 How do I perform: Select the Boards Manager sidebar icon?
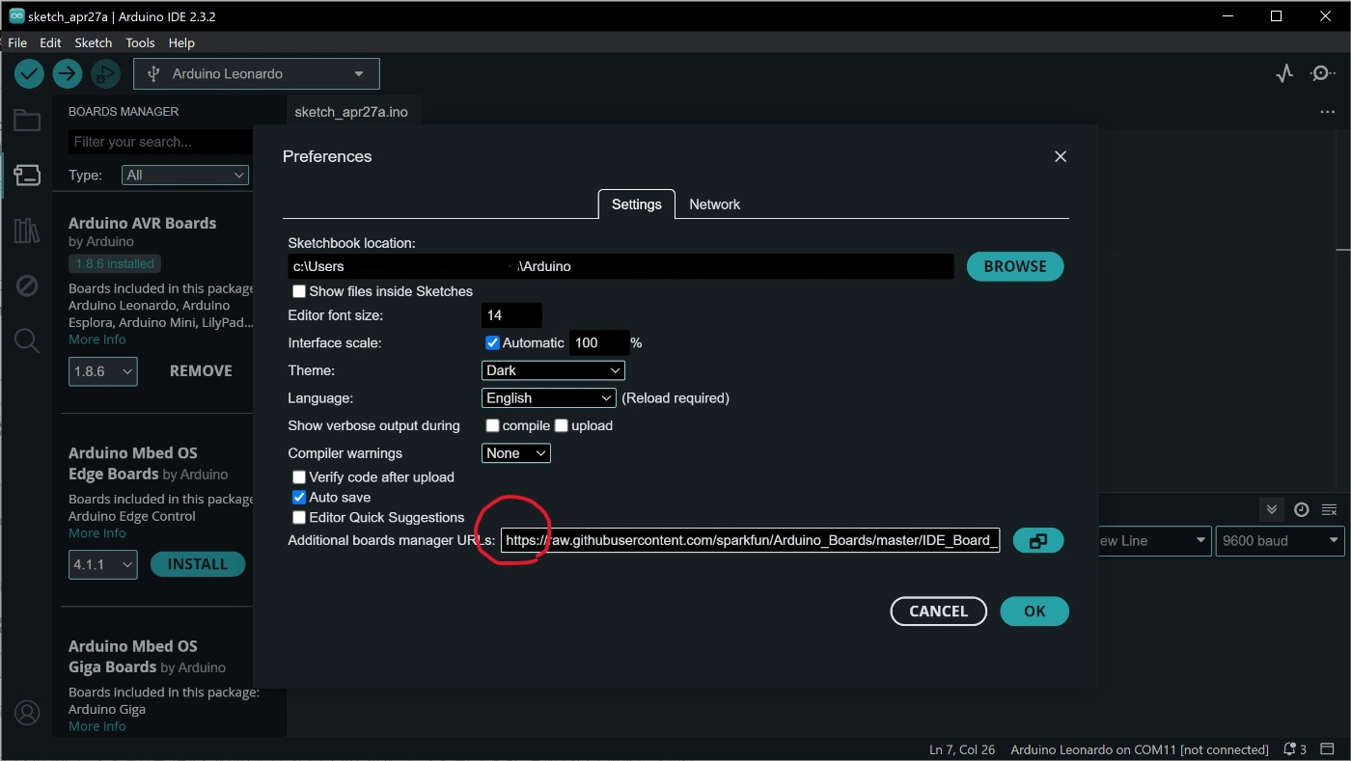tap(27, 175)
